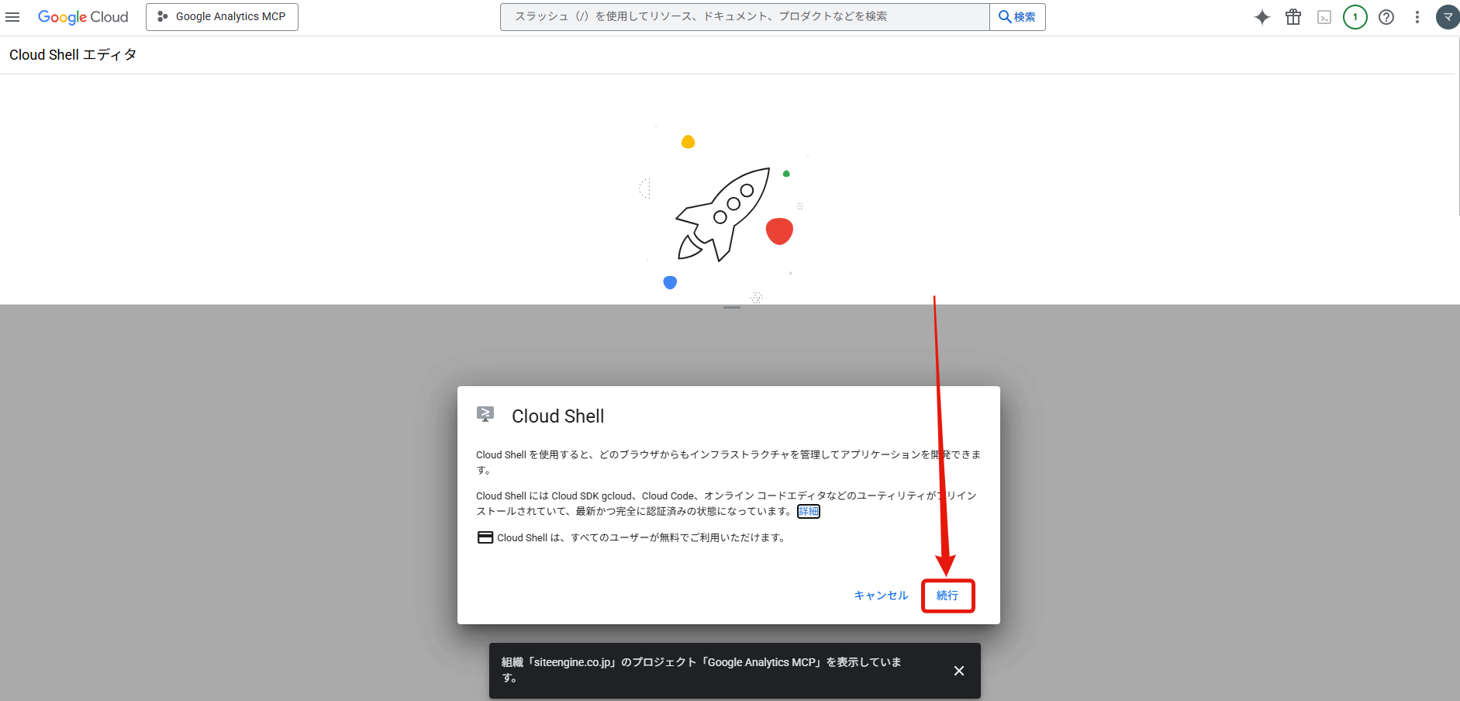
Task: Click 続行 to continue Cloud Shell
Action: [x=947, y=596]
